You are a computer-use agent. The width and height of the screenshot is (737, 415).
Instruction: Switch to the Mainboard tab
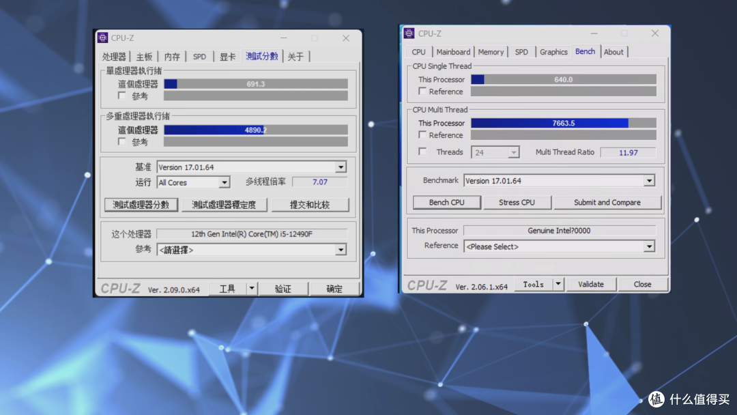click(453, 51)
